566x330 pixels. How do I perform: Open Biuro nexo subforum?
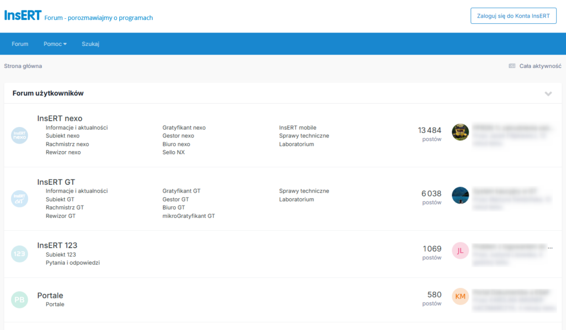tap(176, 144)
